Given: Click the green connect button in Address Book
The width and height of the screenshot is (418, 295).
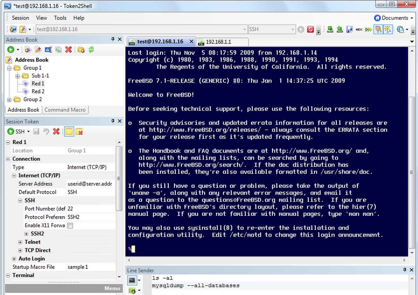Looking at the screenshot, I should (11, 50).
